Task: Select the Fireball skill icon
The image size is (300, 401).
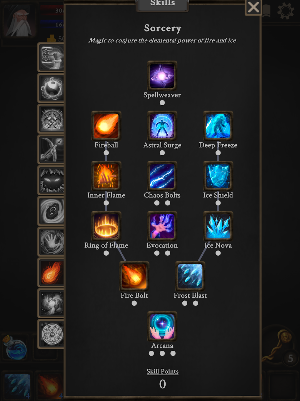Action: coord(106,126)
